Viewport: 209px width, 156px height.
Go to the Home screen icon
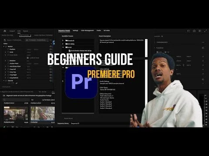[x=5, y=31]
